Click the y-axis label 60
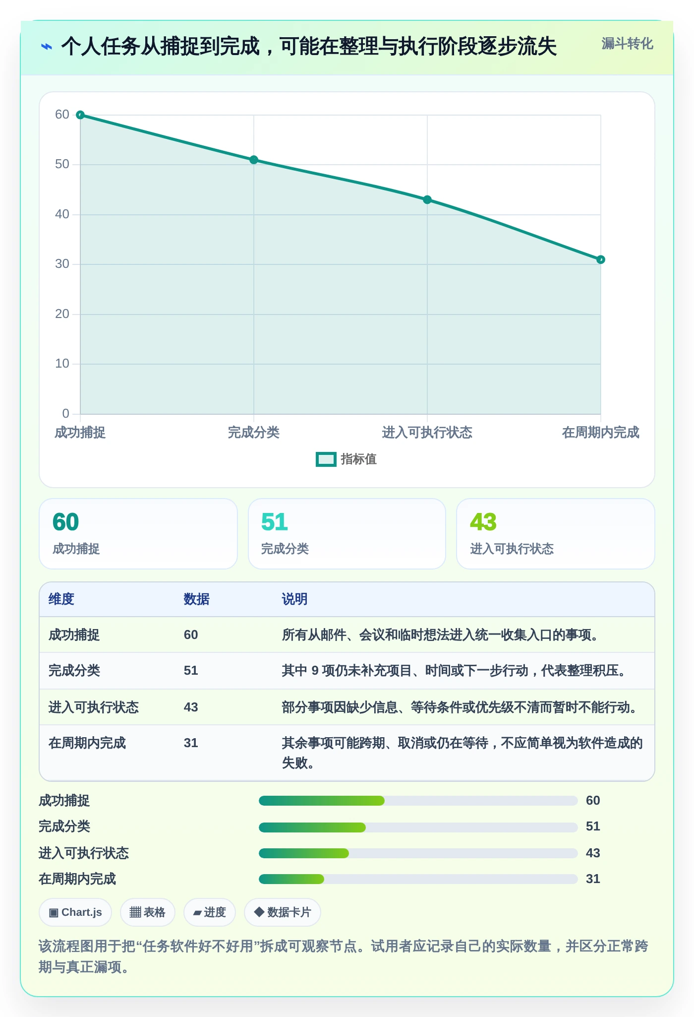 pos(62,115)
